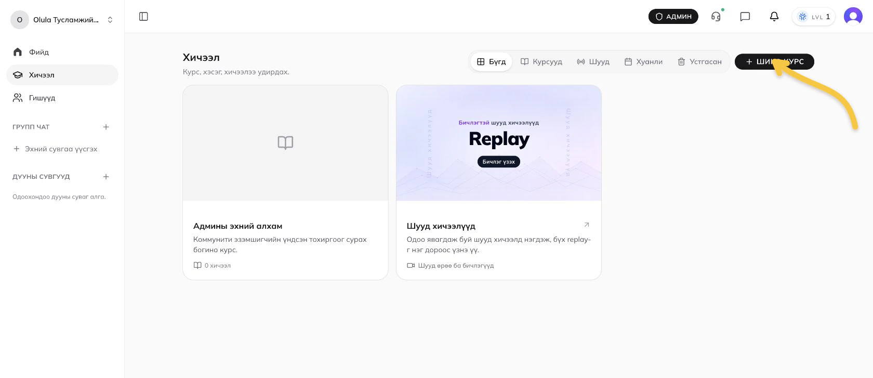This screenshot has height=378, width=873.
Task: Open Хичээл in the sidebar
Action: point(62,75)
